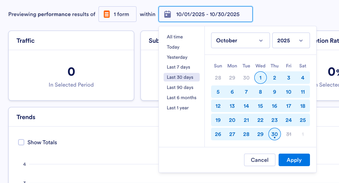This screenshot has width=339, height=183.
Task: Select Last 90 days range
Action: 180,87
